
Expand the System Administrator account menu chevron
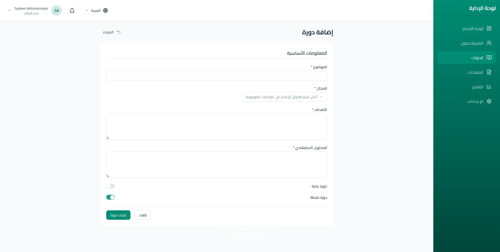(9, 11)
